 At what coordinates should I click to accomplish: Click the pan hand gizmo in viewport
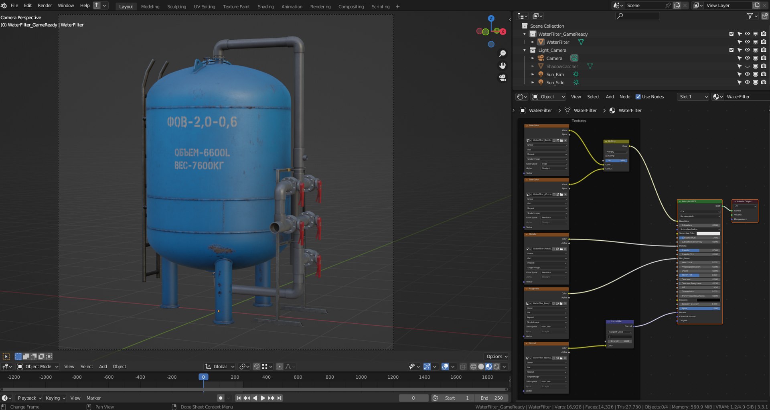click(x=503, y=65)
